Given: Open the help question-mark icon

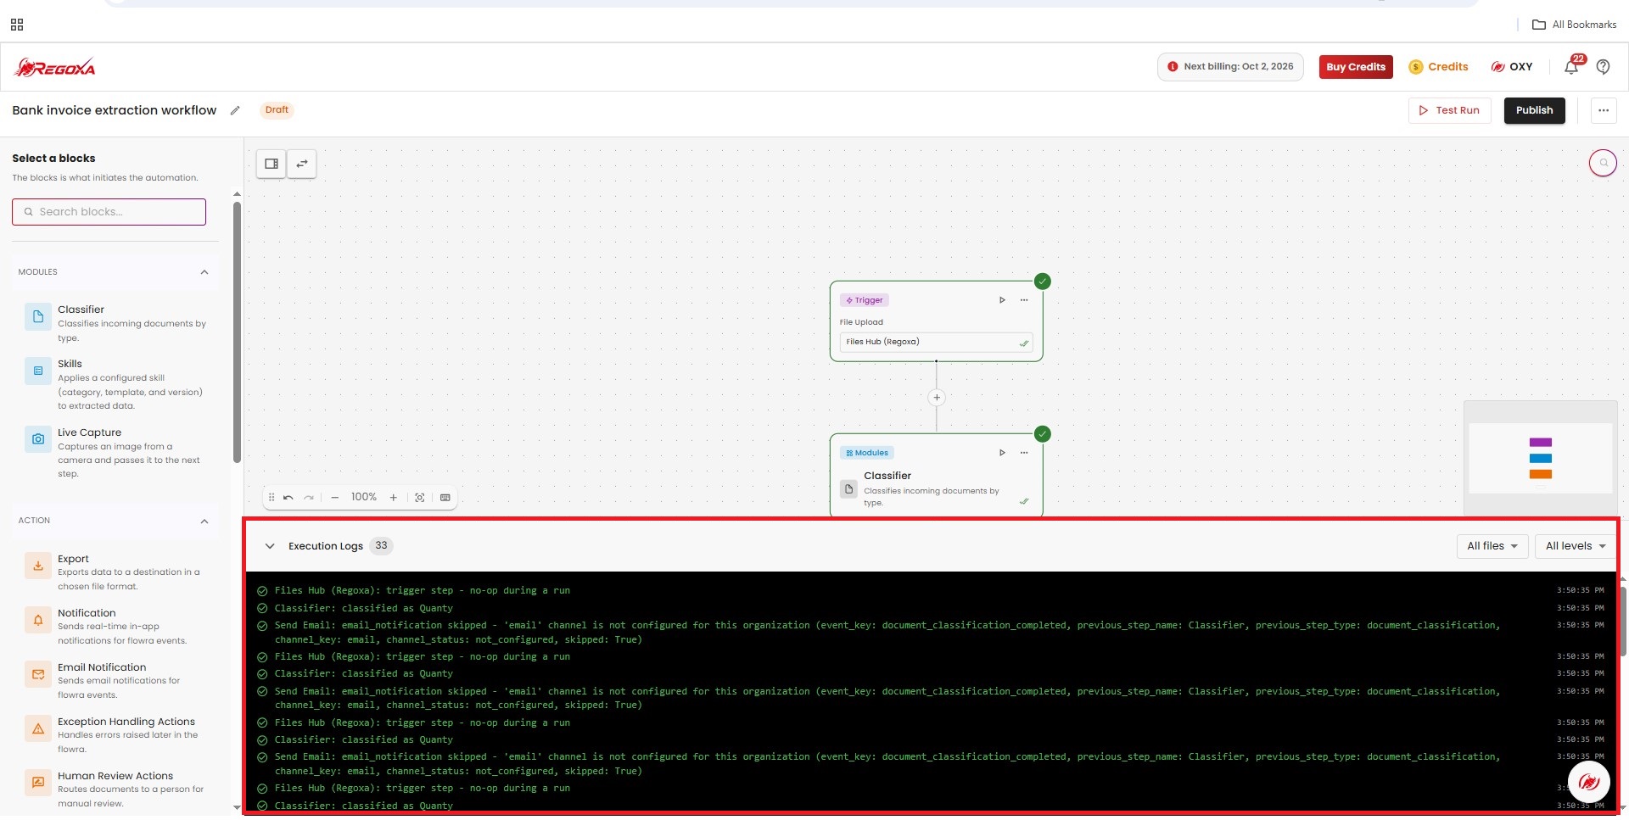Looking at the screenshot, I should coord(1603,66).
